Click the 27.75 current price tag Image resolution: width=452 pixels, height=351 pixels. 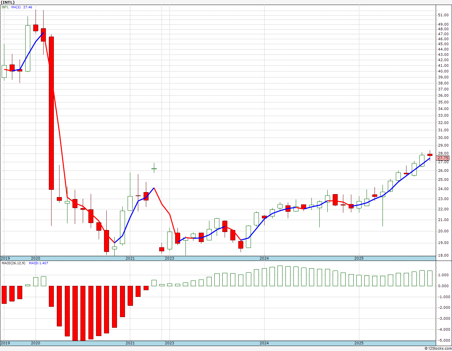pos(443,158)
